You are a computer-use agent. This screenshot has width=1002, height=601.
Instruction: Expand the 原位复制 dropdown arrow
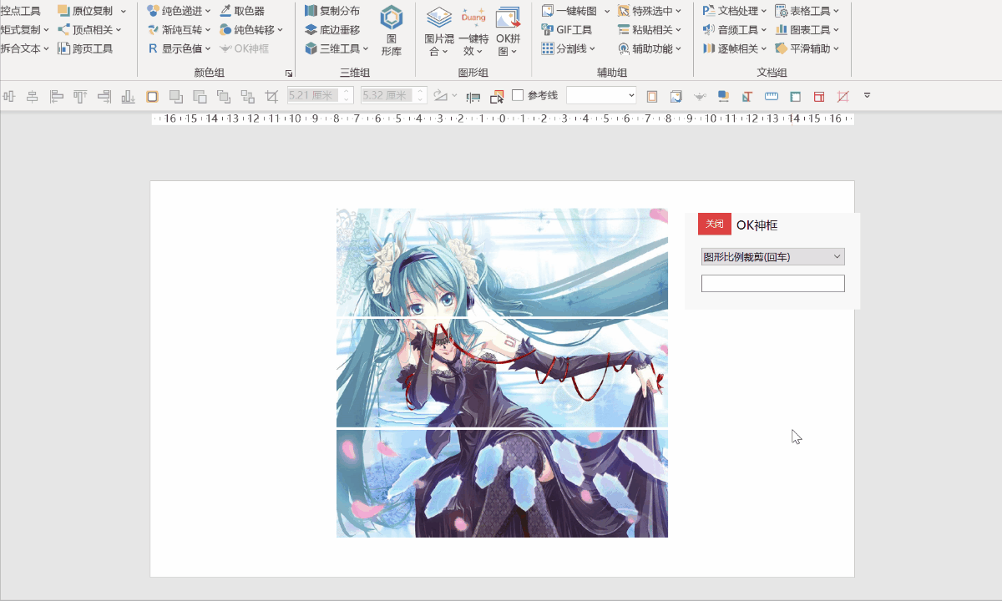pos(124,11)
